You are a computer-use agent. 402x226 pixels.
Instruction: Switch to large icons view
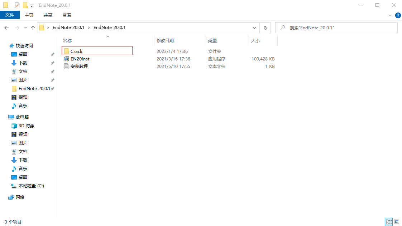coord(397,222)
